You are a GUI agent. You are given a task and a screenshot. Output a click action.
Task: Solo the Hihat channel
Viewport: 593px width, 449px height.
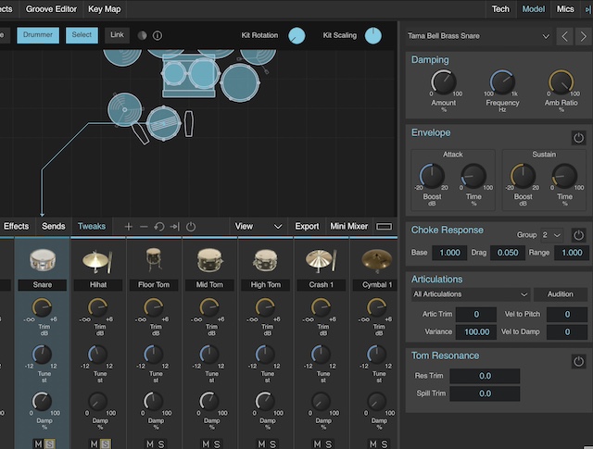pos(105,443)
